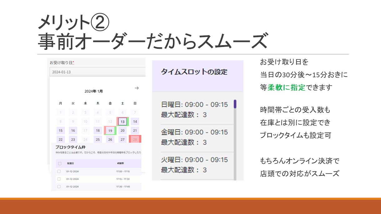Click the green 柔軟に指定 text

point(286,88)
